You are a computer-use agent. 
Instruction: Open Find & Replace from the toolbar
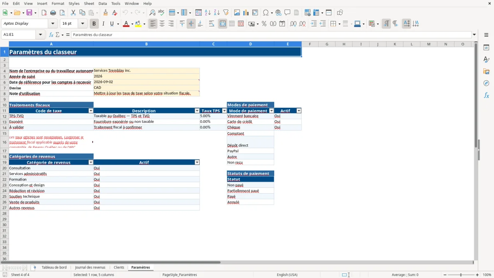click(152, 13)
